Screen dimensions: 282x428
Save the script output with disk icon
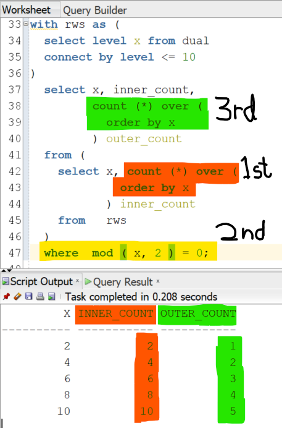coord(28,296)
